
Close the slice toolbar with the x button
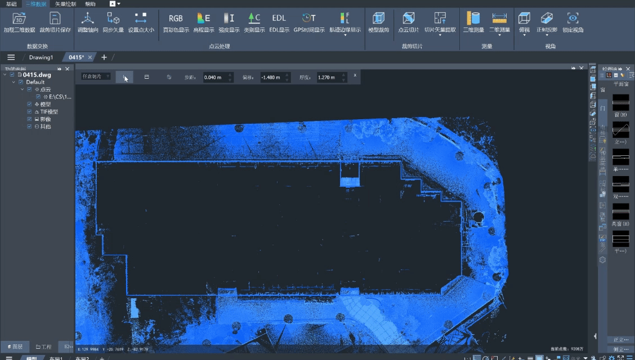click(355, 75)
